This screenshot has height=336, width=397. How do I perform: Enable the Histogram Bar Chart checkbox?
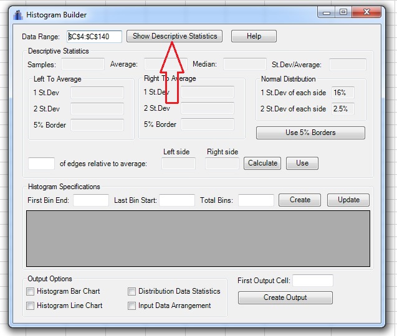30,291
